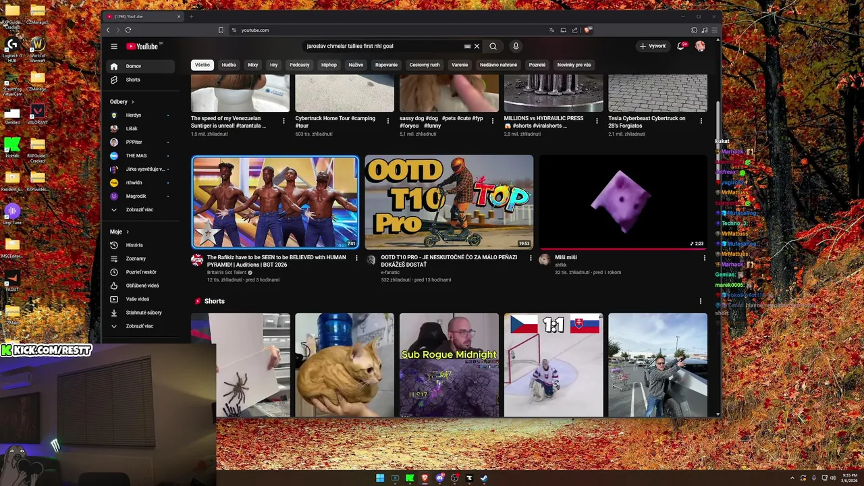Open the Brave browser taskbar icon
Viewport: 864px width, 486px height.
425,478
